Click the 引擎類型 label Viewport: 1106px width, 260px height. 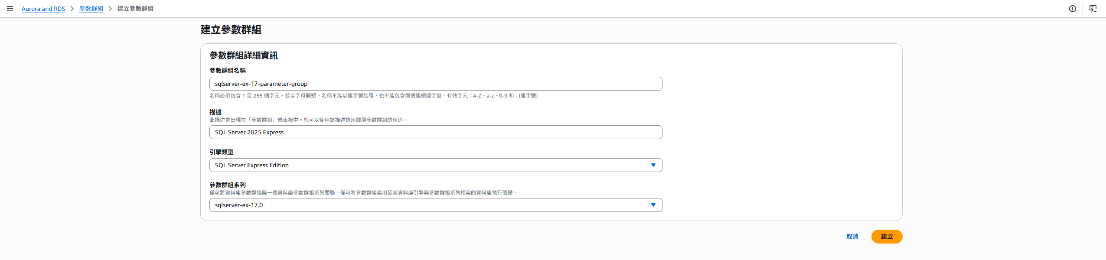point(222,152)
